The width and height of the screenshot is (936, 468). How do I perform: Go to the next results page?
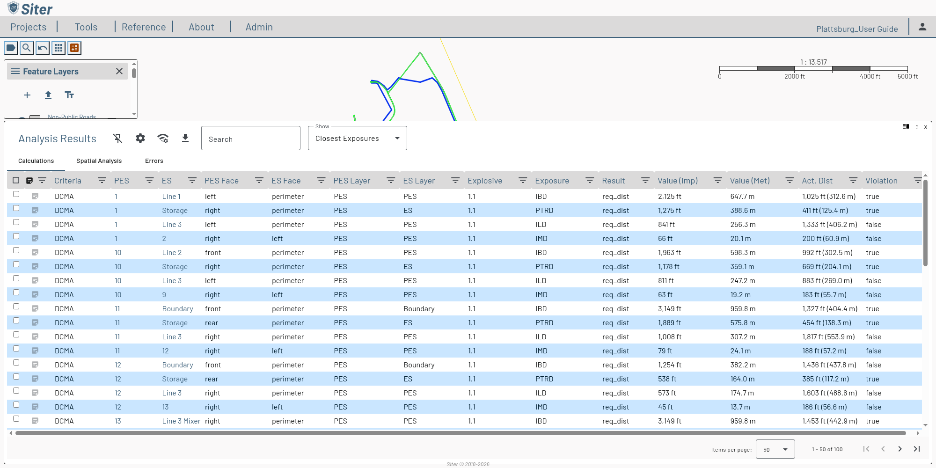pyautogui.click(x=900, y=449)
